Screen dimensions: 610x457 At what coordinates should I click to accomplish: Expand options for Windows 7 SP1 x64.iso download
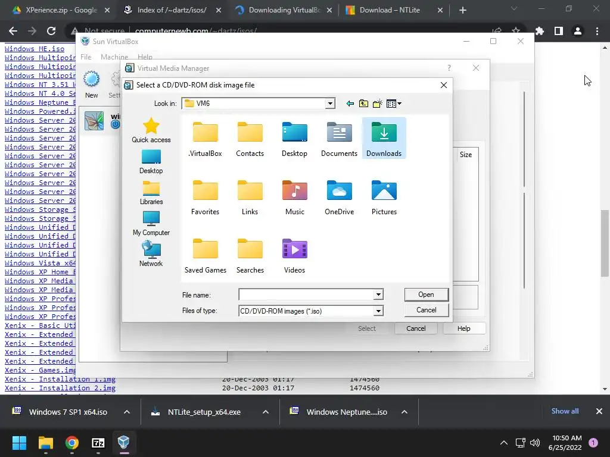point(127,412)
